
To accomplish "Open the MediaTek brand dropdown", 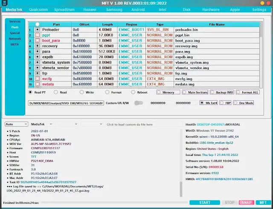I will [41, 124].
